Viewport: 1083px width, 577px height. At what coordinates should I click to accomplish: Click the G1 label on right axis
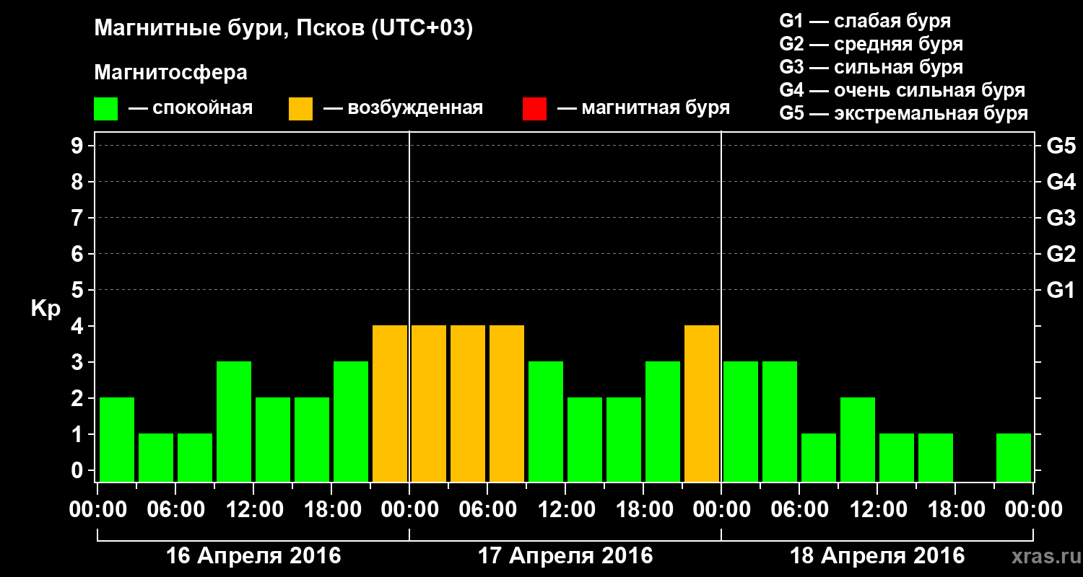click(1061, 291)
